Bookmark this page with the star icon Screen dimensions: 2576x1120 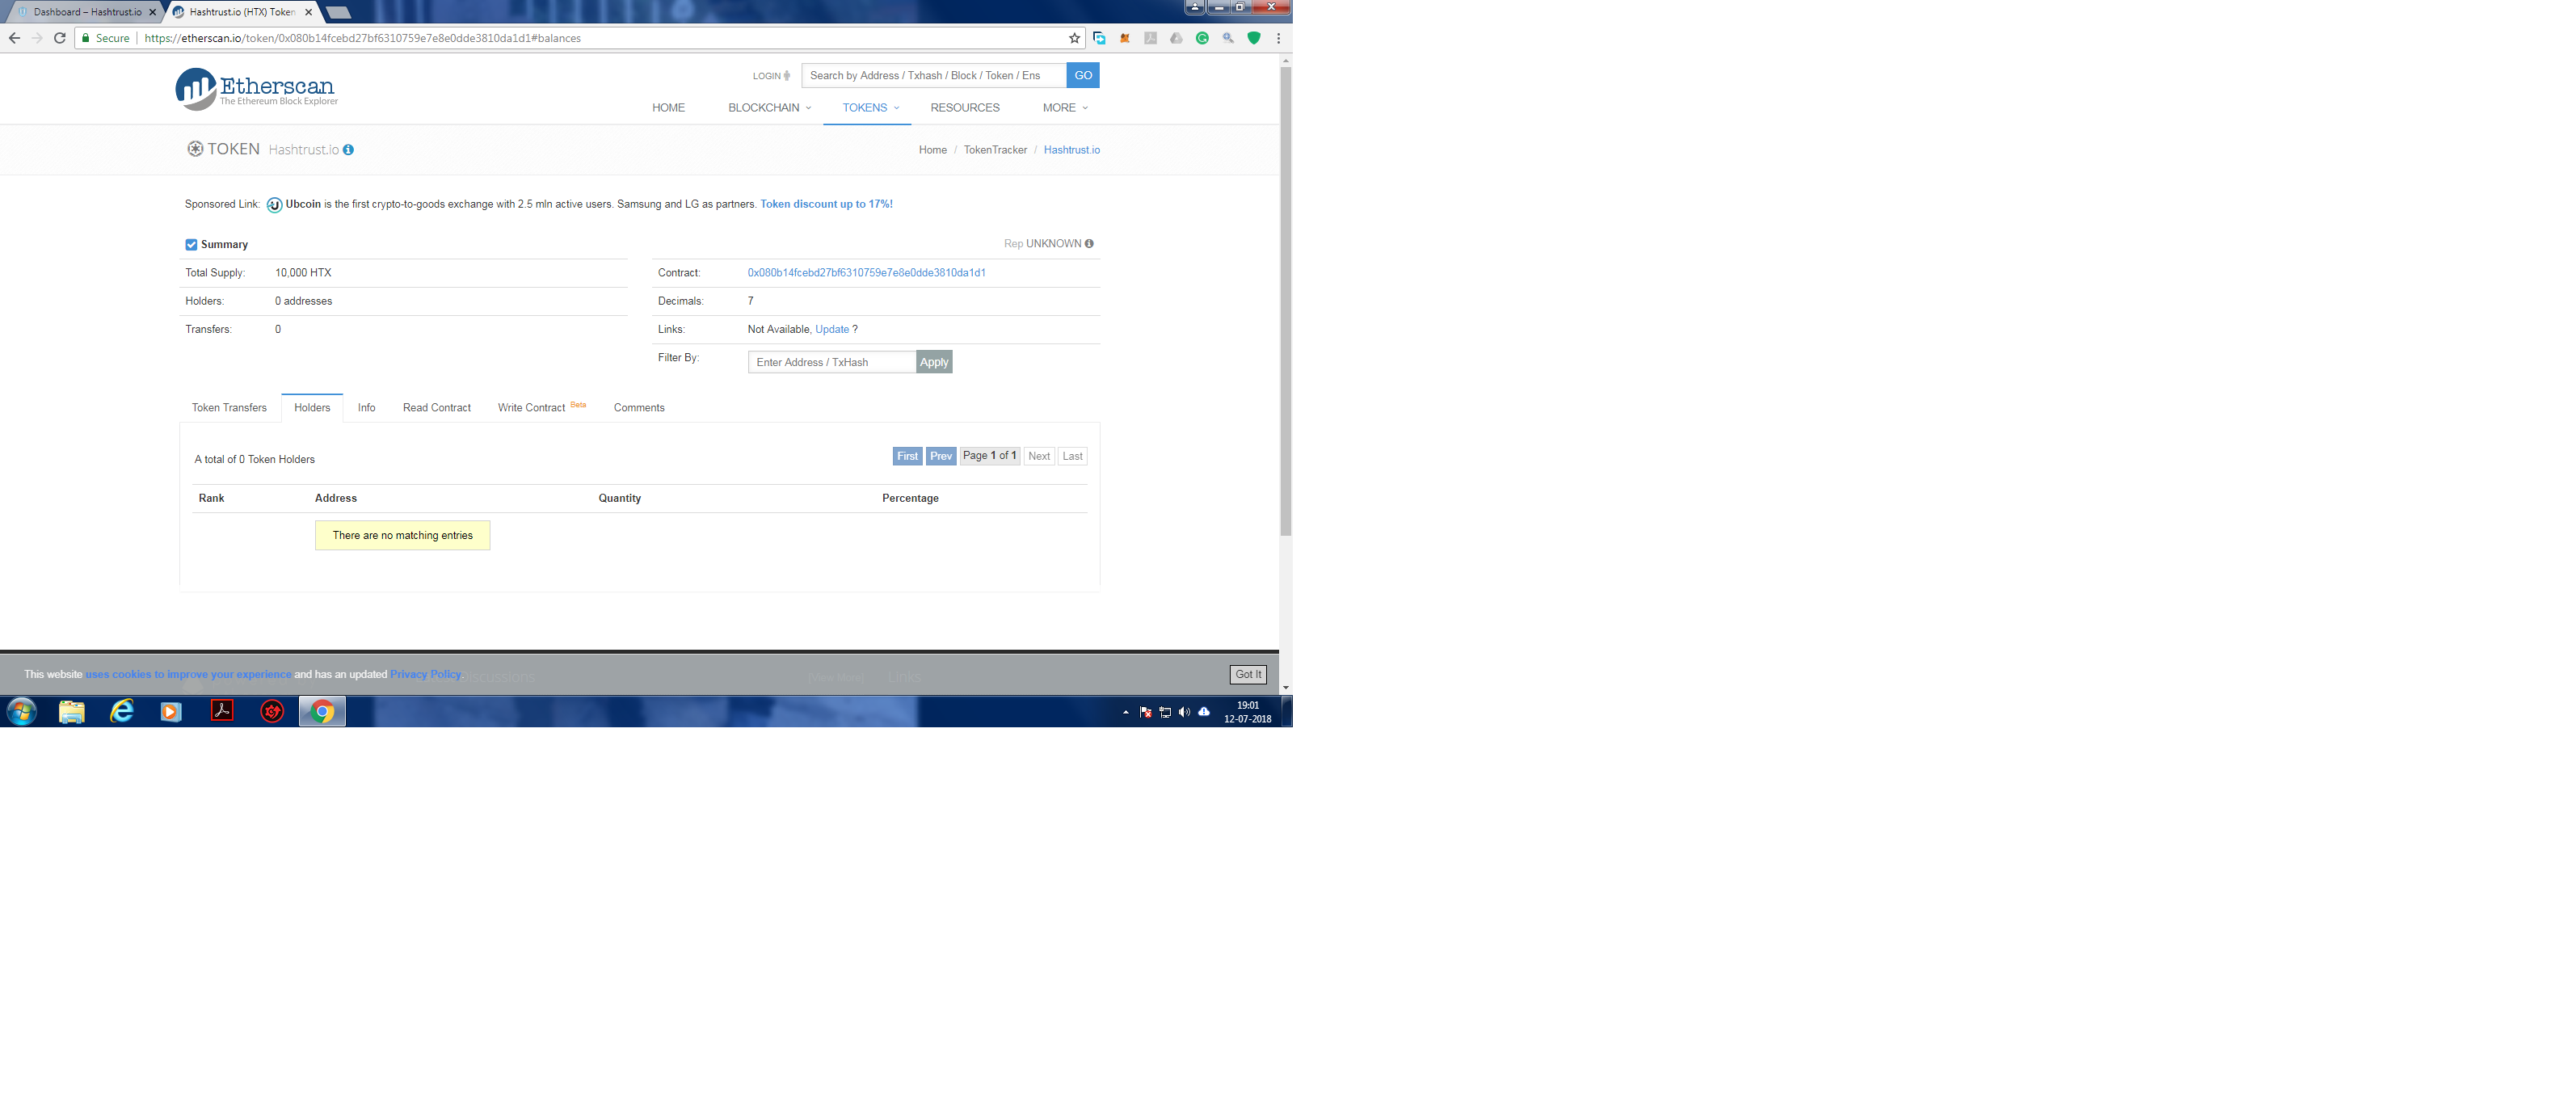[x=1074, y=38]
